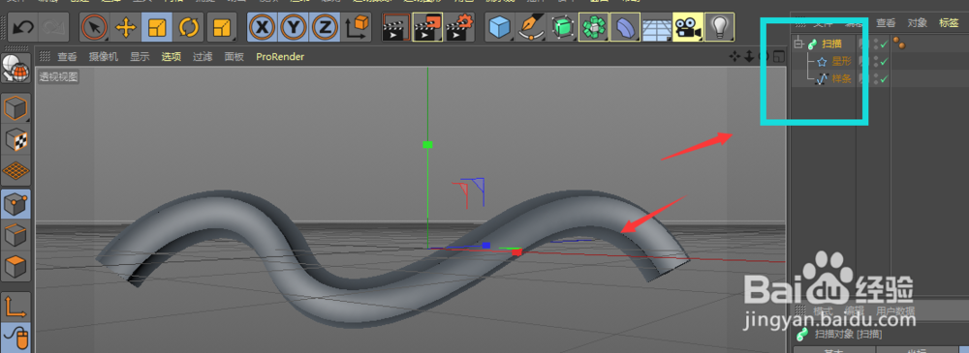Select the Live Selection arrow tool

click(94, 27)
